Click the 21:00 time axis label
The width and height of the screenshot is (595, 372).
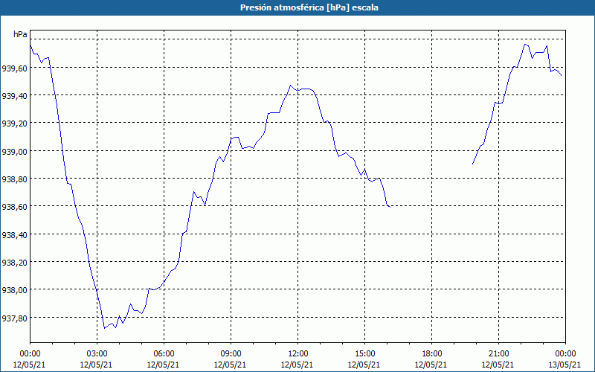(x=498, y=354)
